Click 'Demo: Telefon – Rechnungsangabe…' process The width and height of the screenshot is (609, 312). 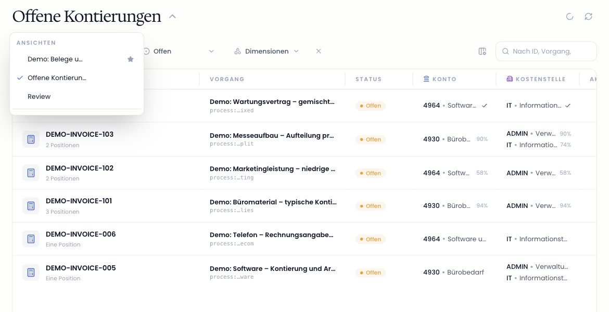pos(272,235)
